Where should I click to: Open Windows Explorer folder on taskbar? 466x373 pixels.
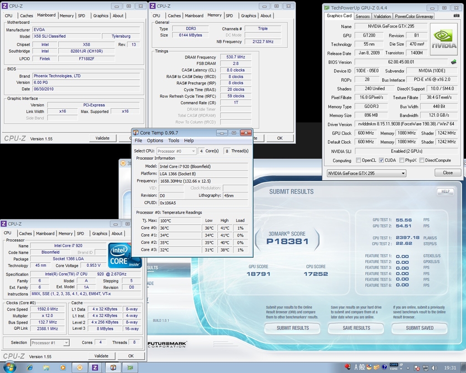coord(46,367)
